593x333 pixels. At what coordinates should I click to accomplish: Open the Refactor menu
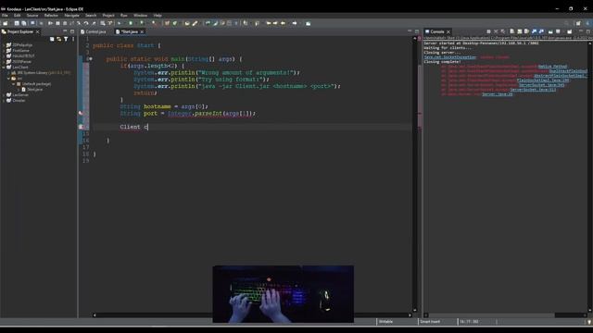pos(51,16)
